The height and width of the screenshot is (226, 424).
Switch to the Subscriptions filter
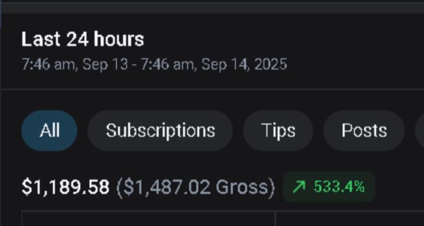(160, 130)
